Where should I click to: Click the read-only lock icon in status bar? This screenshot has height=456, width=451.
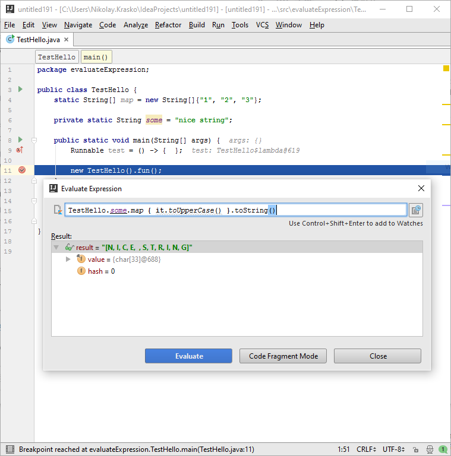pos(415,449)
